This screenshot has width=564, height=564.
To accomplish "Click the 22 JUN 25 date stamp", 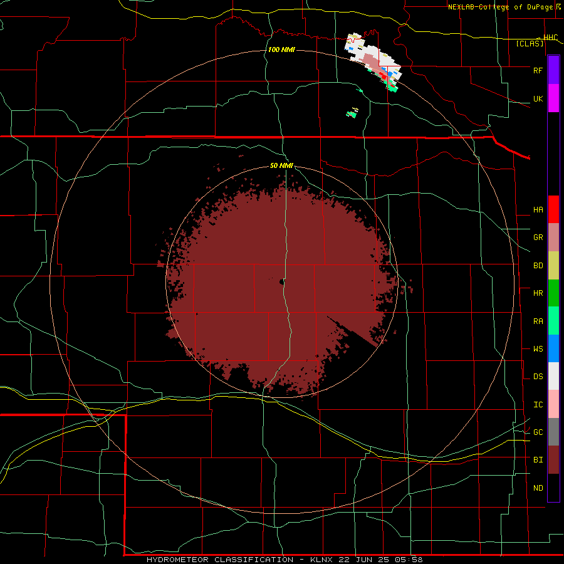I will (363, 560).
